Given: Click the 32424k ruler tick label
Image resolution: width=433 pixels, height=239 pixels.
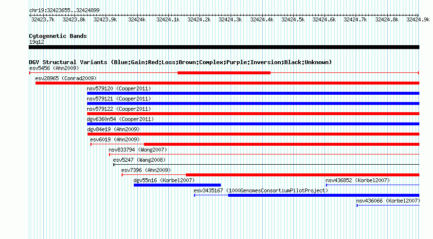Looking at the screenshot, I should coord(137,19).
